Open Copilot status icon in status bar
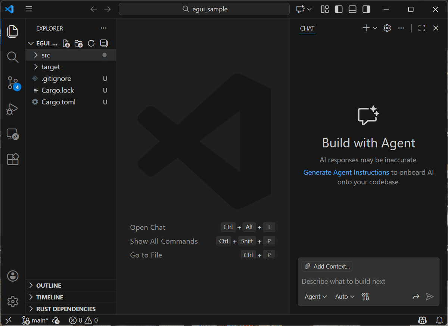This screenshot has width=448, height=326. [422, 320]
